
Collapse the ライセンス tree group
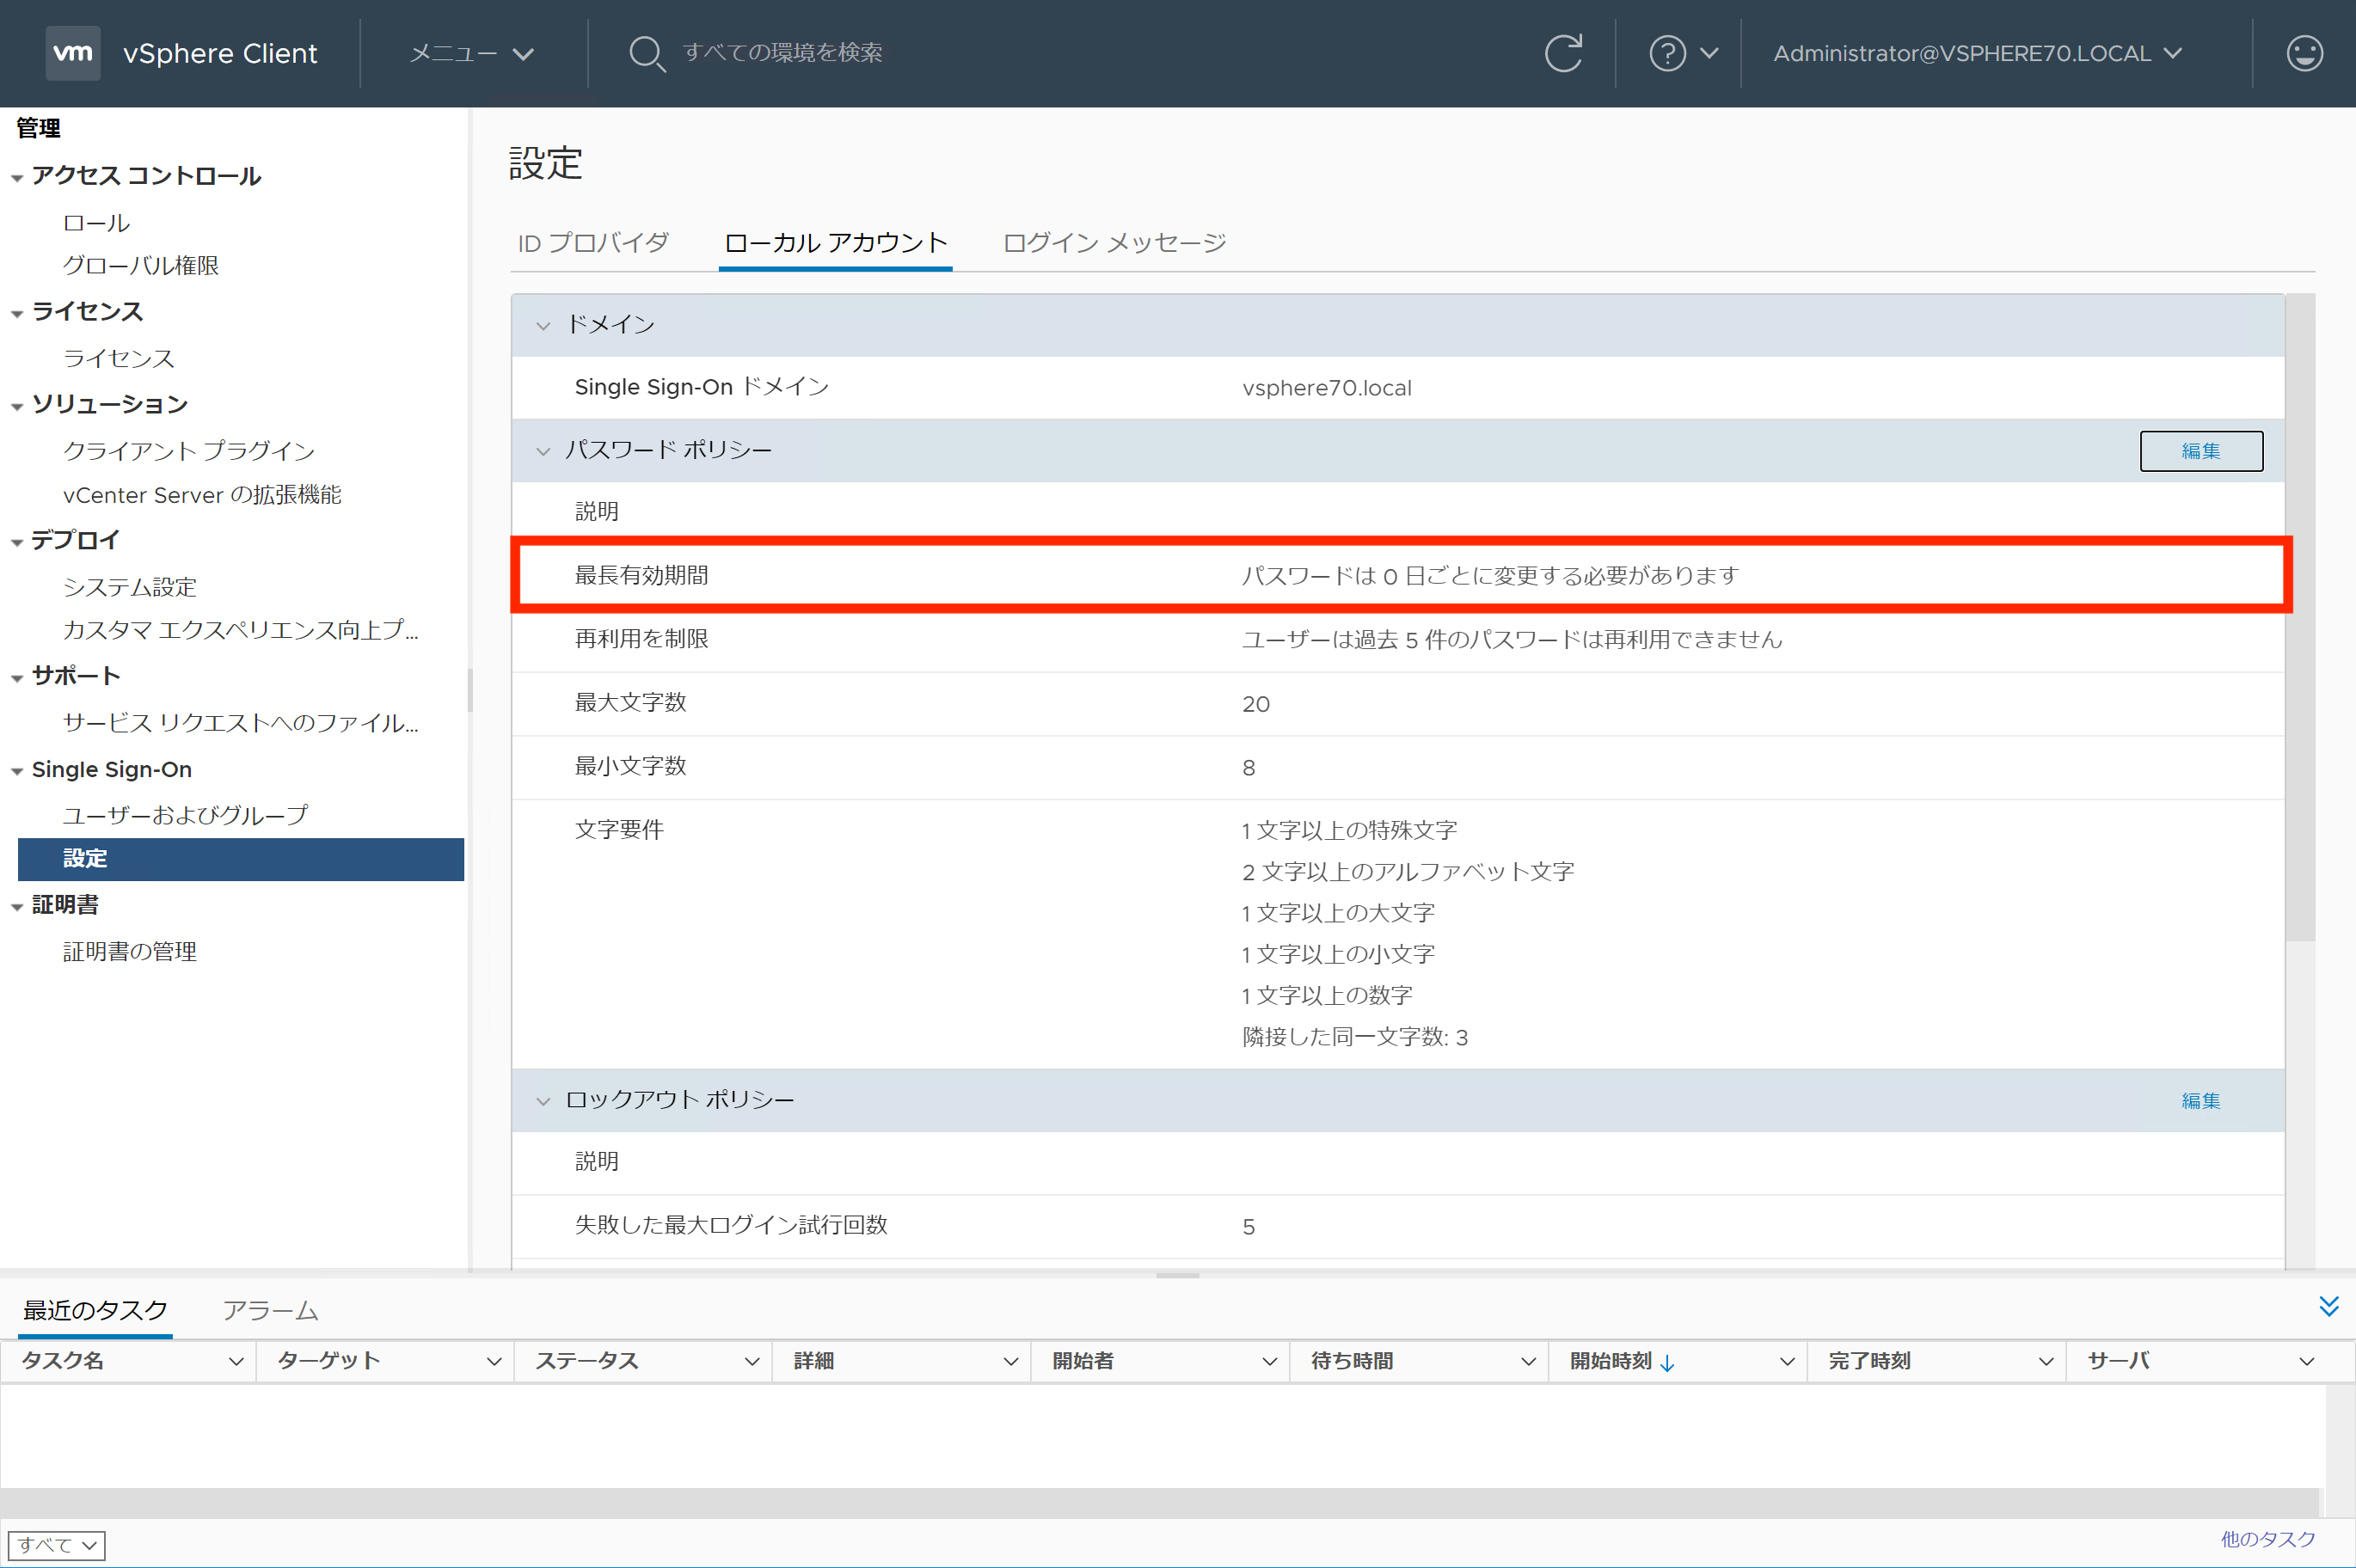coord(17,314)
